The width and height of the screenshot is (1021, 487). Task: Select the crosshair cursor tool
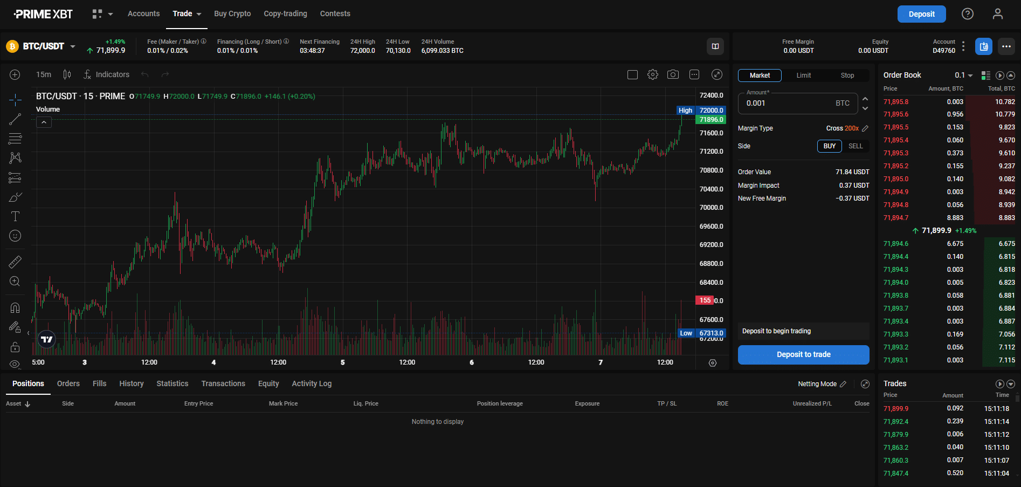[15, 100]
